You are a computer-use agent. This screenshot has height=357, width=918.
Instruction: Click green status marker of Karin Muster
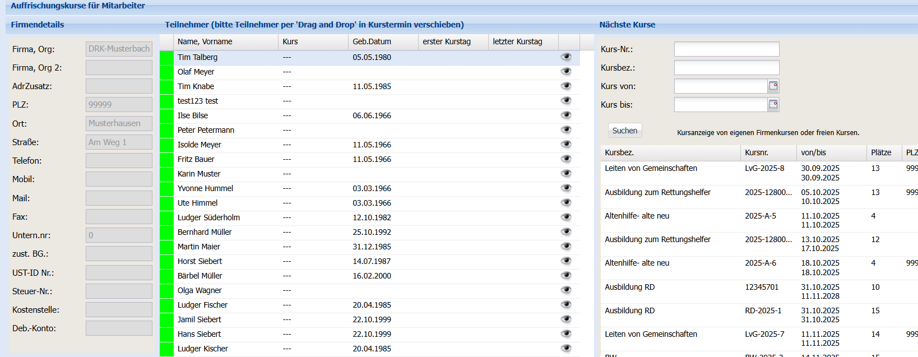click(x=166, y=174)
